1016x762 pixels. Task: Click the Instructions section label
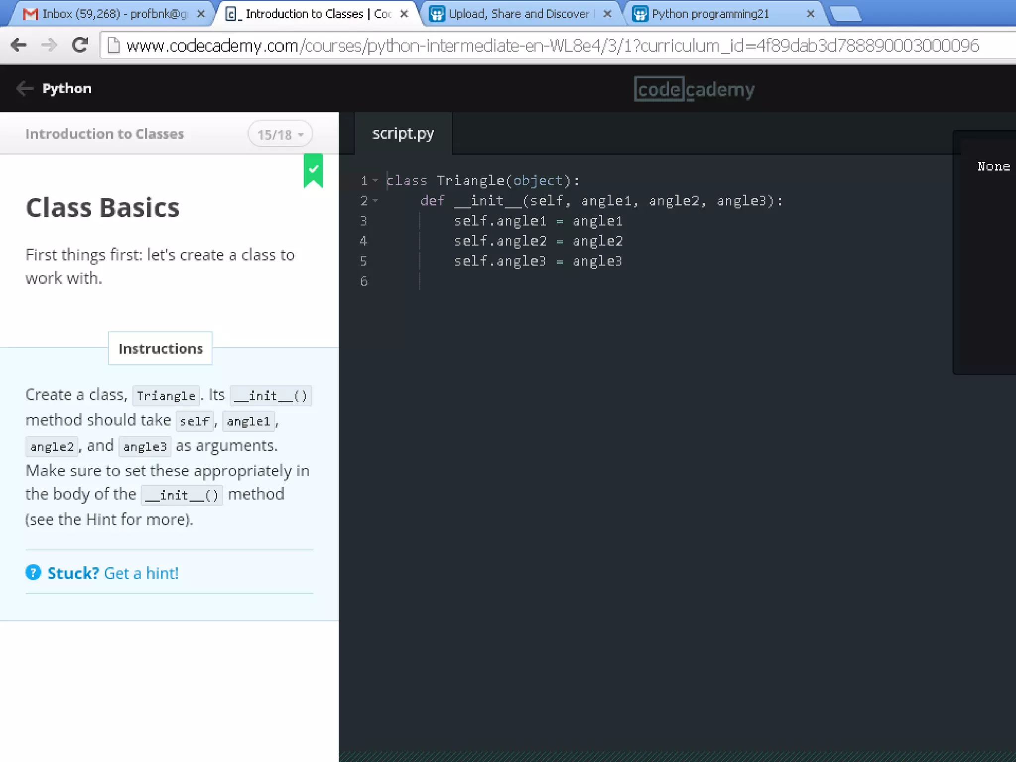coord(160,348)
